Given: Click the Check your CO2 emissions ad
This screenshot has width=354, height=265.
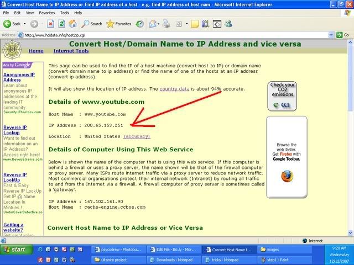Looking at the screenshot, I should 282,96.
